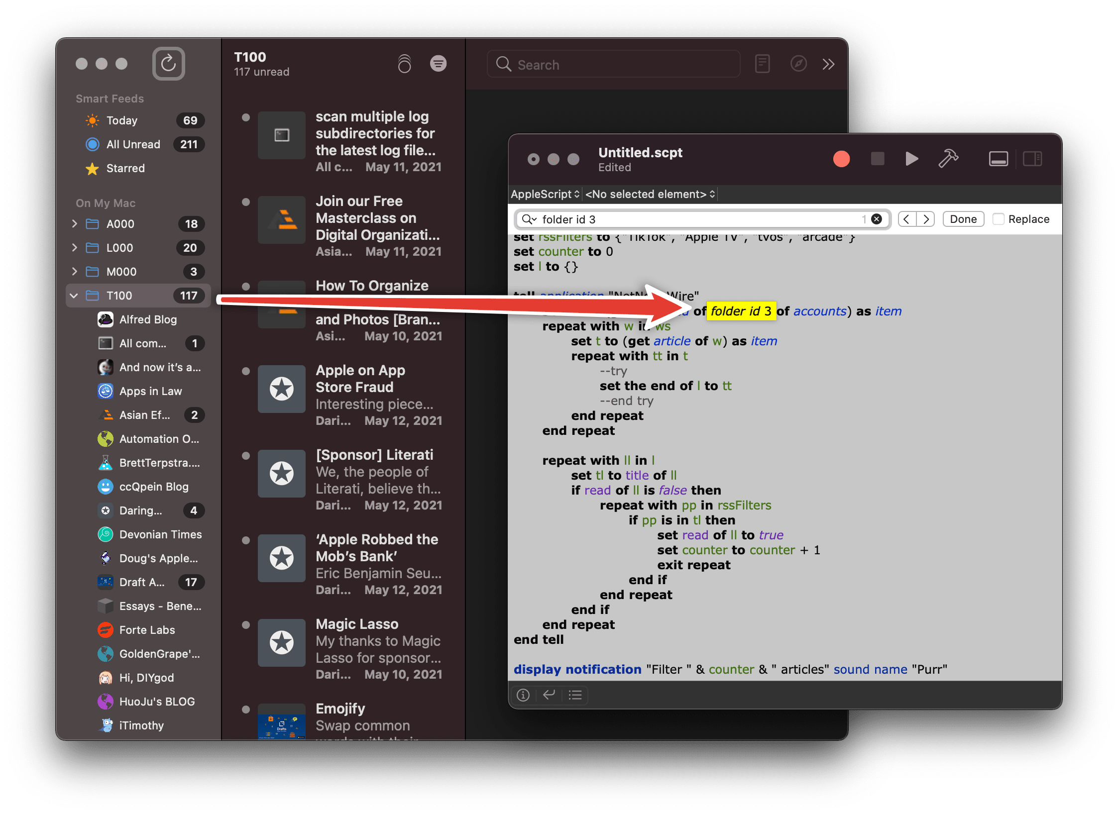
Task: Open Join our Free Masterclass article
Action: 343,226
